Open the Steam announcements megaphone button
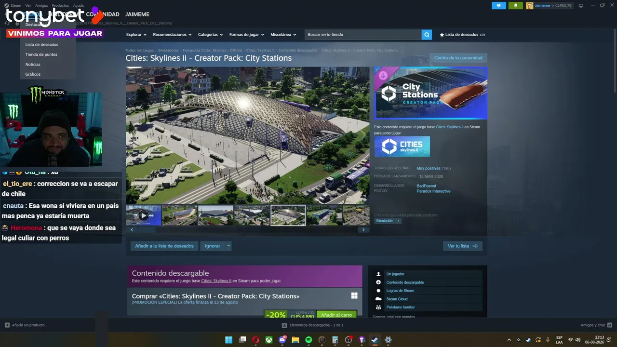The width and height of the screenshot is (617, 347). click(x=499, y=6)
